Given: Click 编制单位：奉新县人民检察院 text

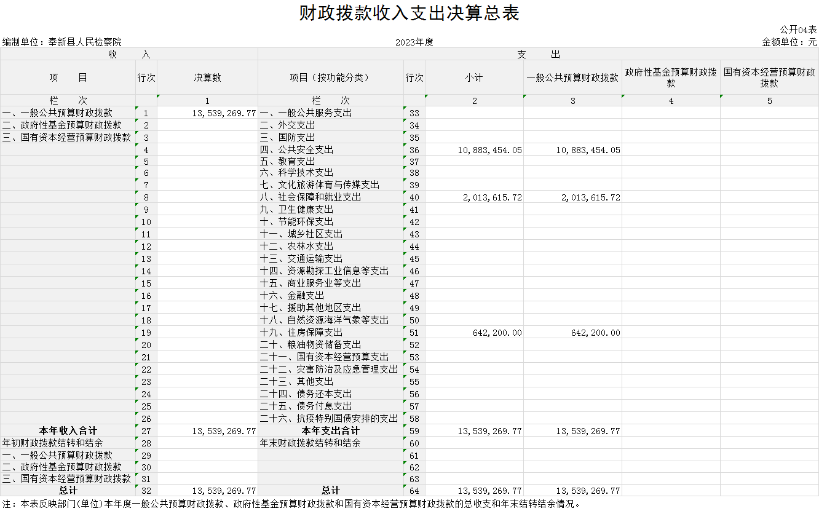Looking at the screenshot, I should [62, 42].
